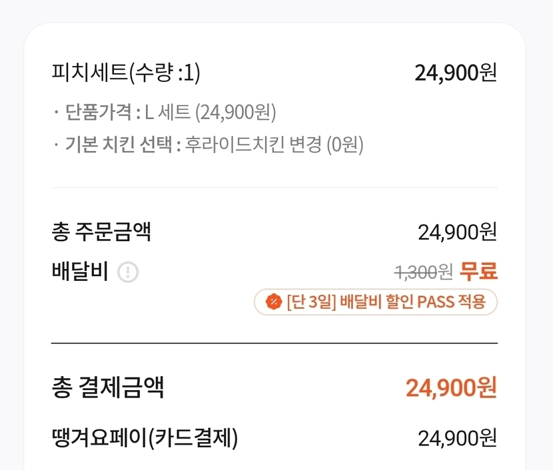The image size is (553, 470).
Task: Click the black divider above 총 결제금액
Action: coord(275,343)
